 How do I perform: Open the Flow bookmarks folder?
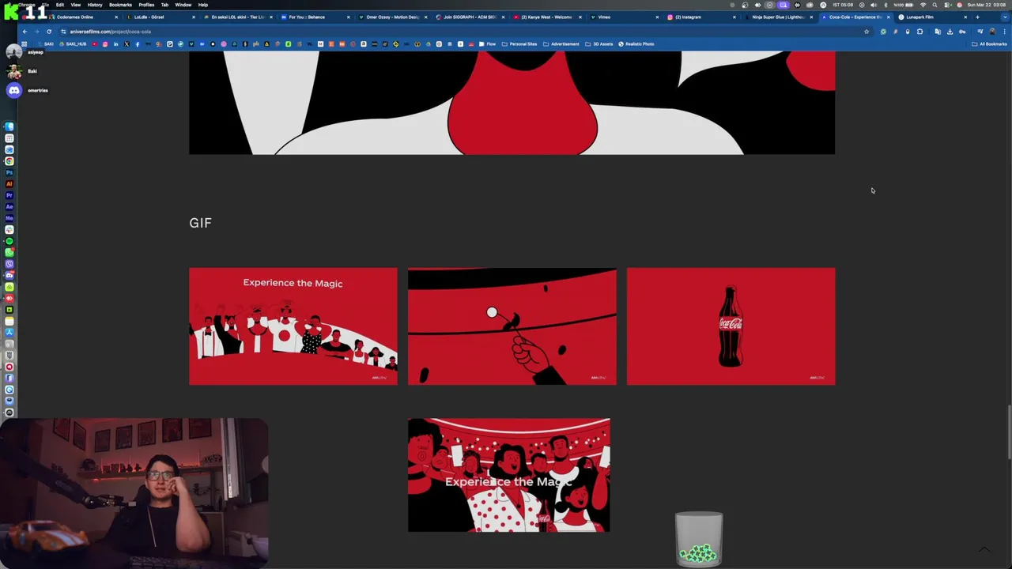point(488,43)
